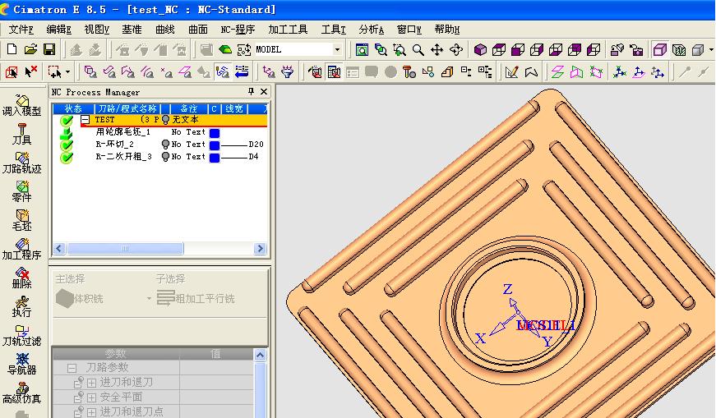Click the blue double-arrow list icon

(242, 72)
